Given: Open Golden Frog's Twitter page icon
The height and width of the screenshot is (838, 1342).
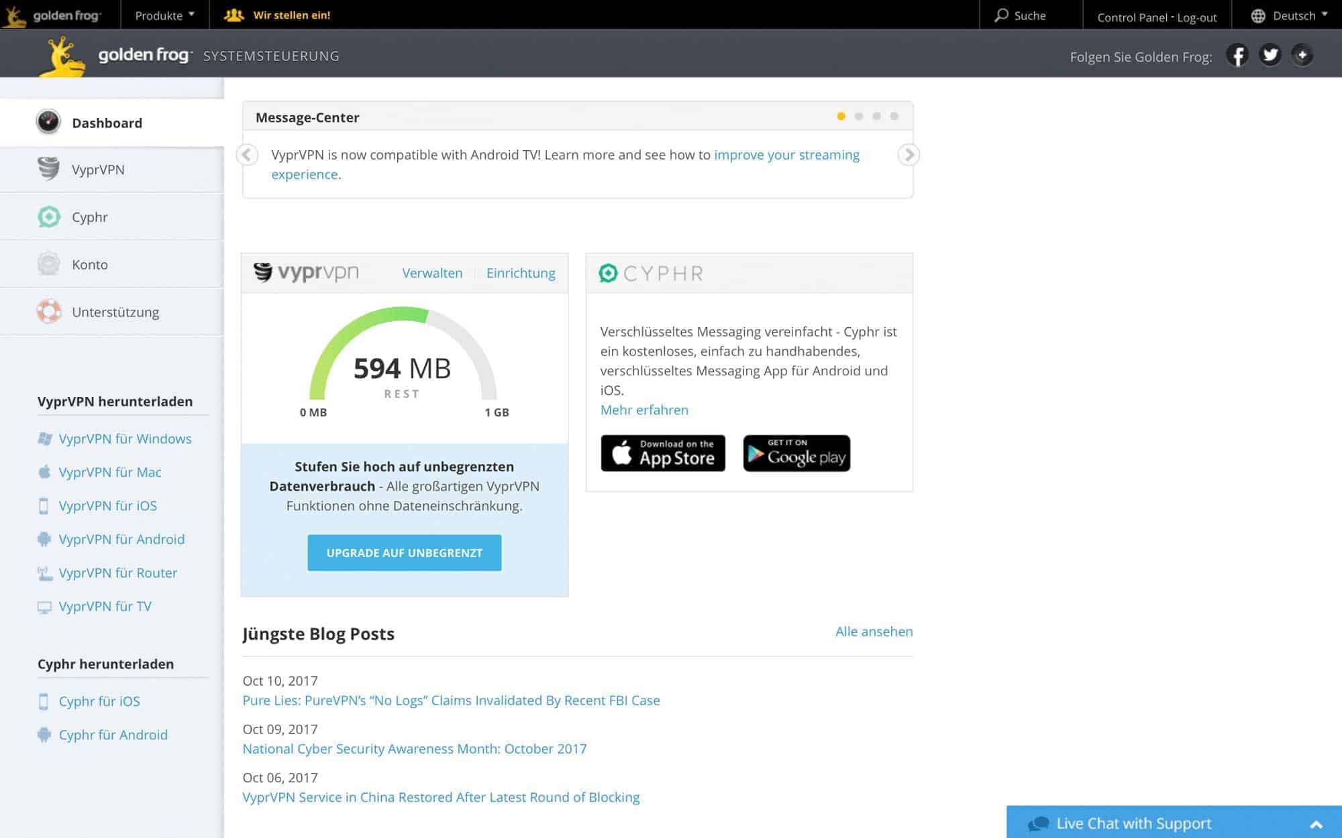Looking at the screenshot, I should point(1270,55).
